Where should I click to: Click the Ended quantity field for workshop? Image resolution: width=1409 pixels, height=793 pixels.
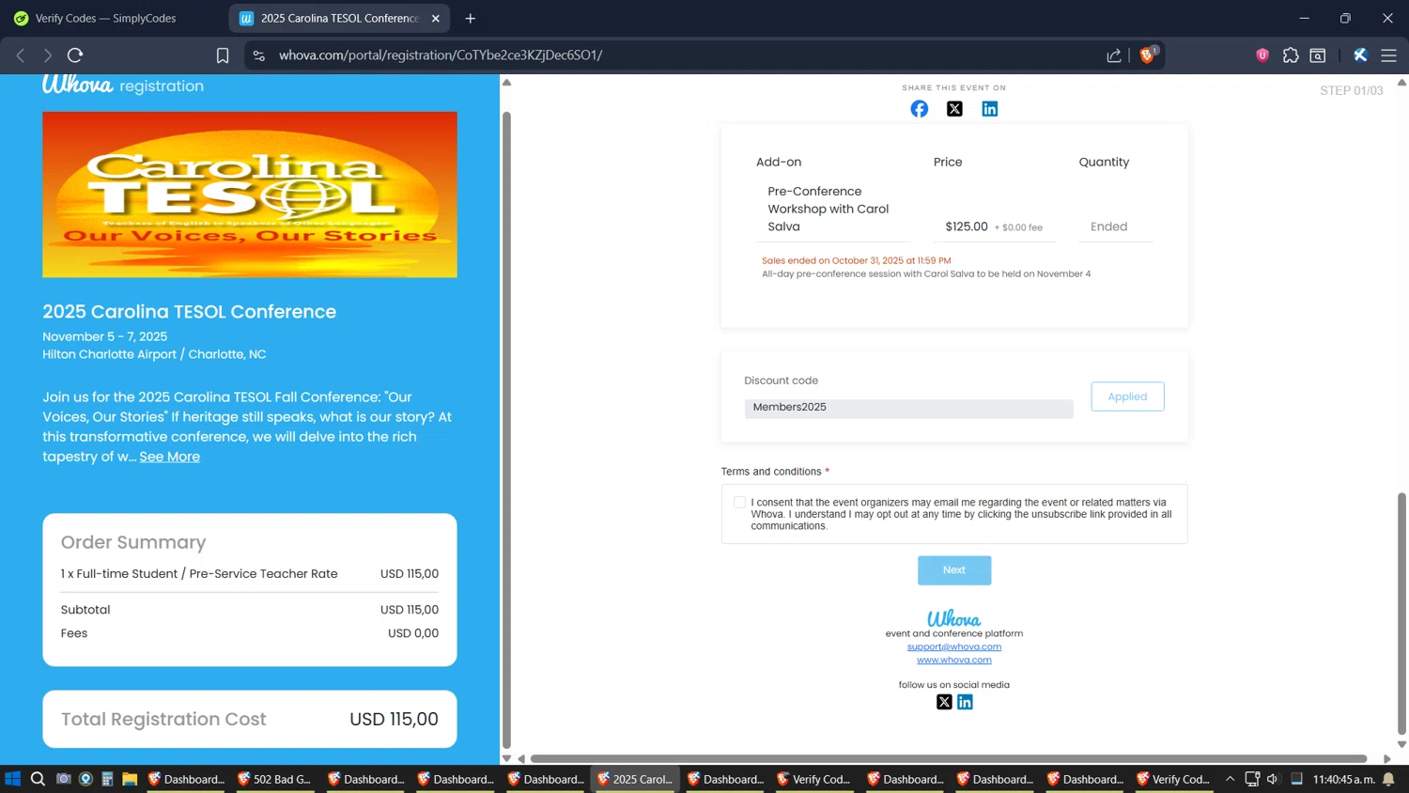pyautogui.click(x=1115, y=226)
